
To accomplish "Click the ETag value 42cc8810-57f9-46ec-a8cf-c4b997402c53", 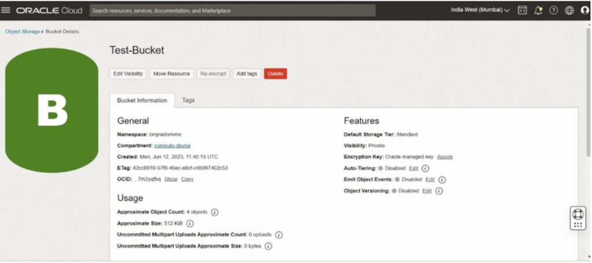I will point(180,168).
